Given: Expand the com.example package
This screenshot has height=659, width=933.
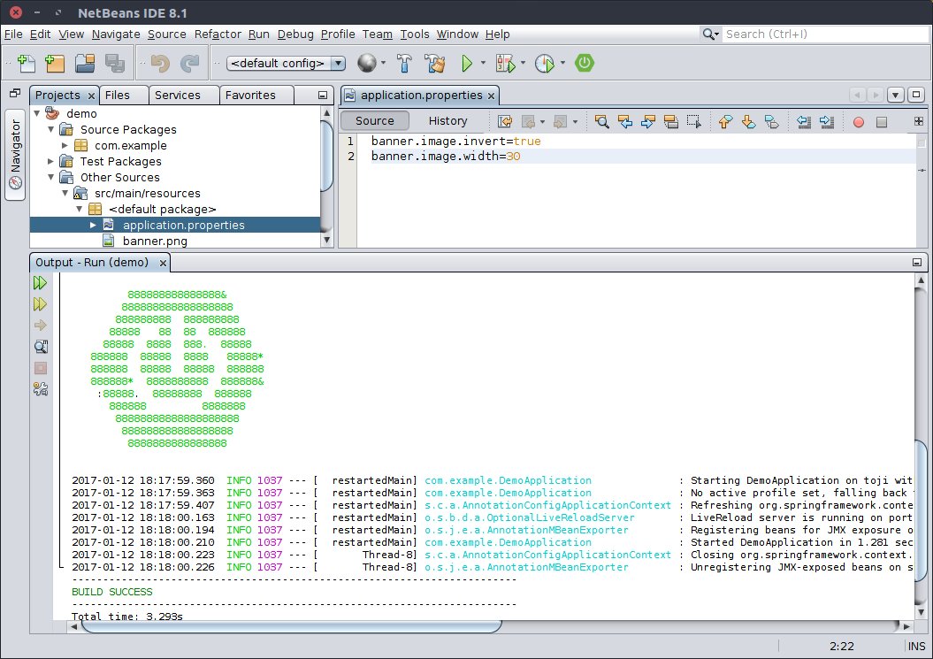Looking at the screenshot, I should [x=65, y=145].
